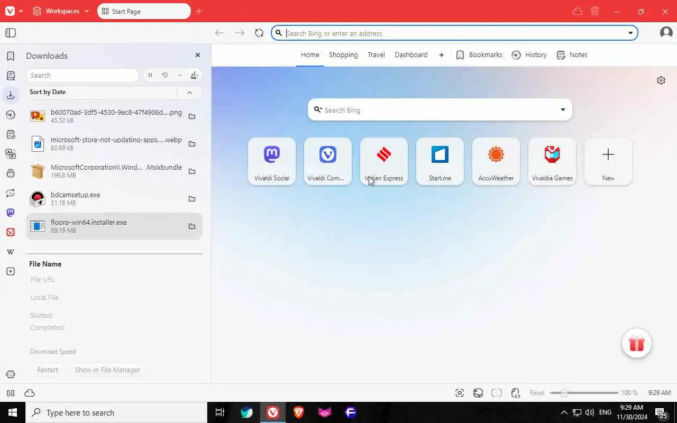Open Bookmarks from start page menu
The image size is (677, 423).
(x=479, y=55)
